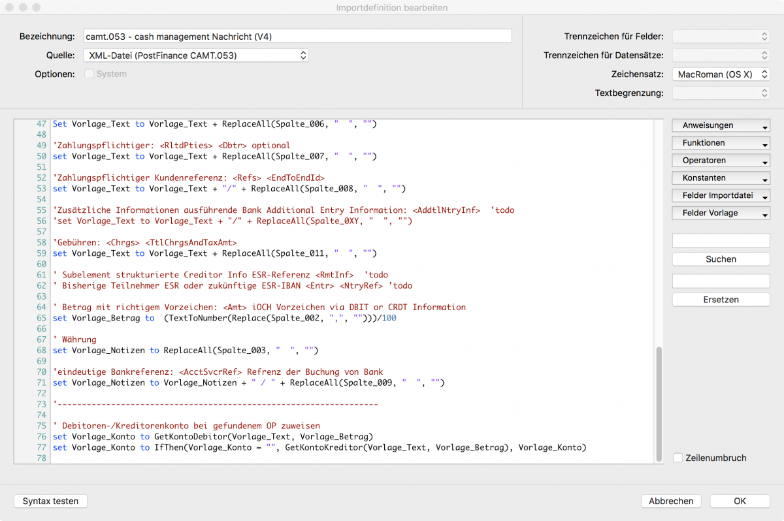Expand the Funktionen dropdown list
Screen dimensions: 784x521
tap(721, 143)
